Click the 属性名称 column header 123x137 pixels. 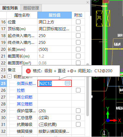[22, 15]
